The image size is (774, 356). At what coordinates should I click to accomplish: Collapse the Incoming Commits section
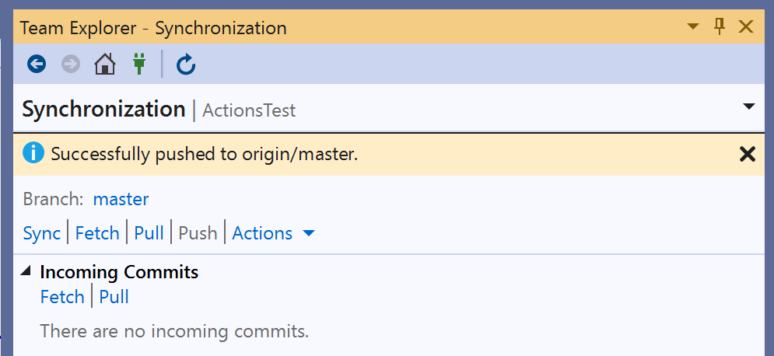[x=26, y=270]
